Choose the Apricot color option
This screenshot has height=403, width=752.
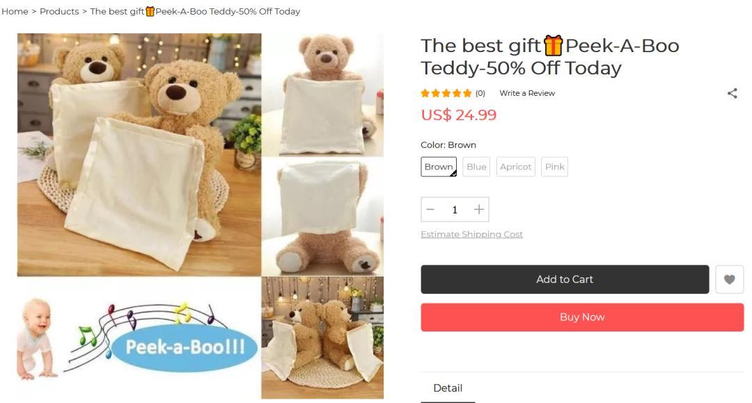(x=515, y=167)
